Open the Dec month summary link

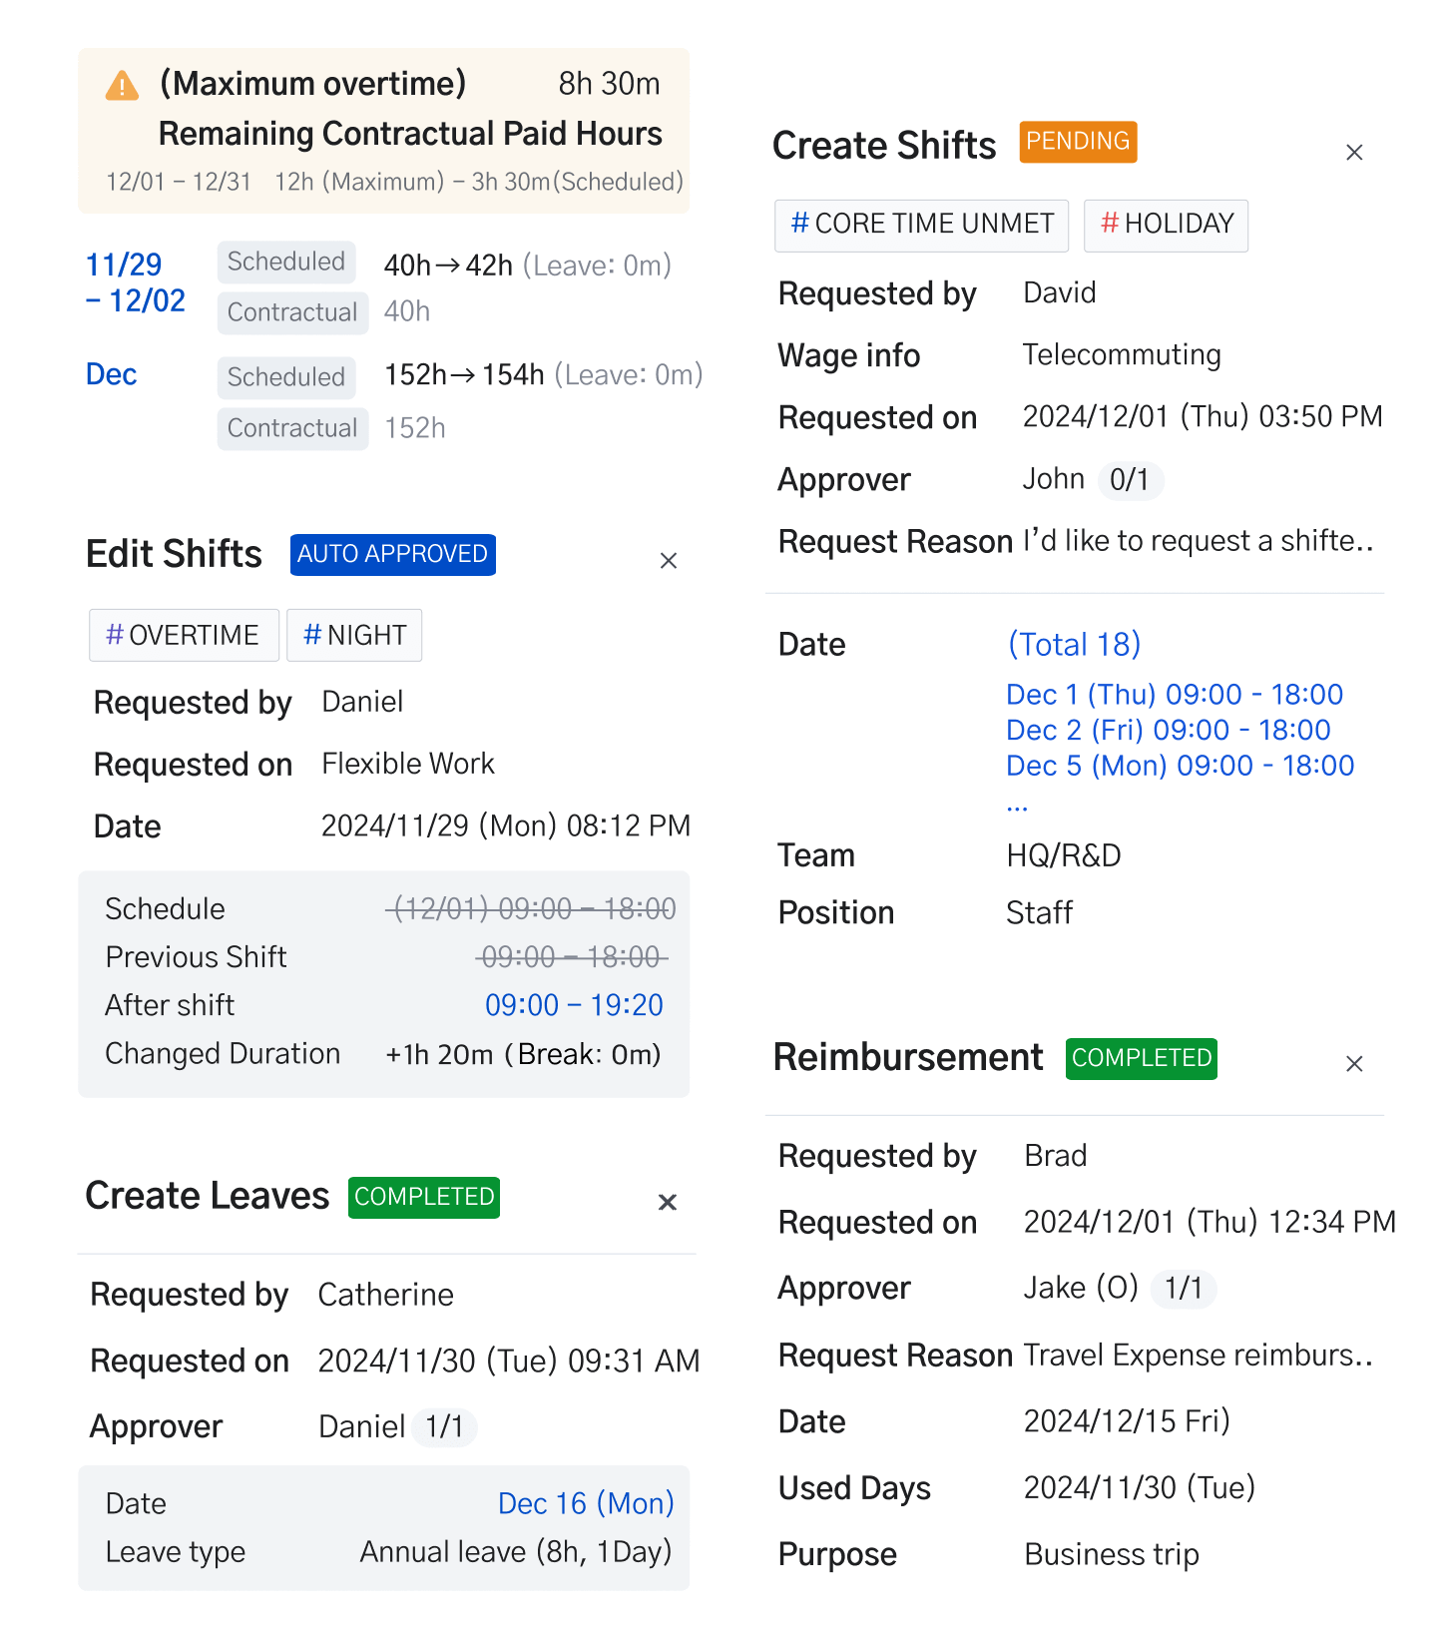click(x=111, y=374)
